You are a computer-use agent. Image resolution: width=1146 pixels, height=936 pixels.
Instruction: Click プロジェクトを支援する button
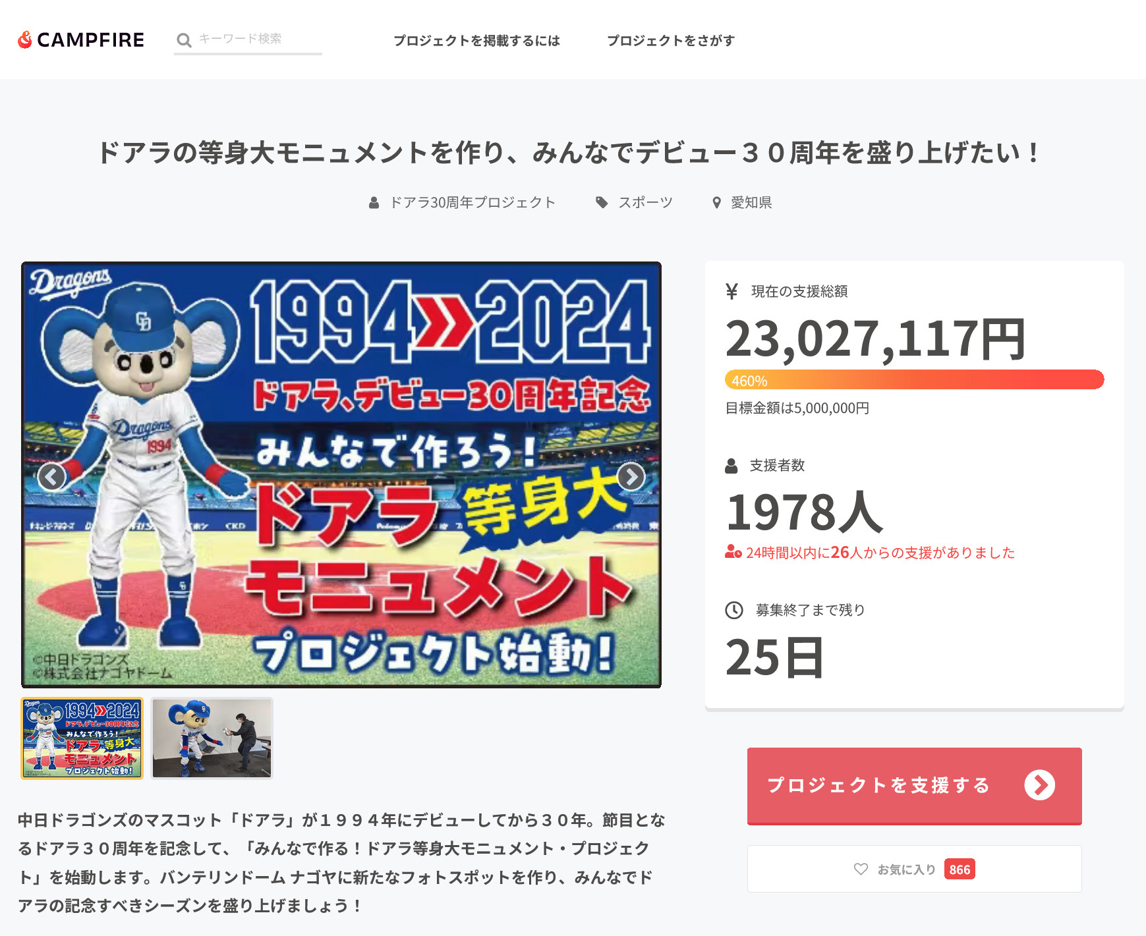point(914,786)
